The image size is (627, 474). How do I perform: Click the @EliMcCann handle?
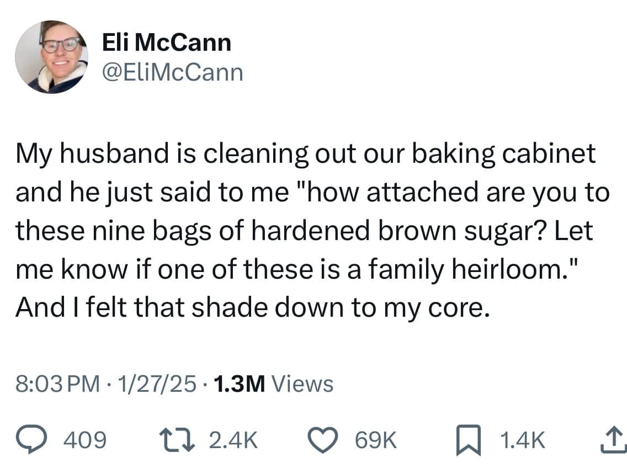pyautogui.click(x=173, y=71)
